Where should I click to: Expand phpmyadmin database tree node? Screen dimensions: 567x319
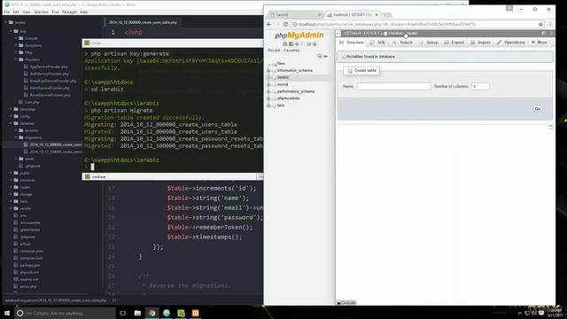268,98
